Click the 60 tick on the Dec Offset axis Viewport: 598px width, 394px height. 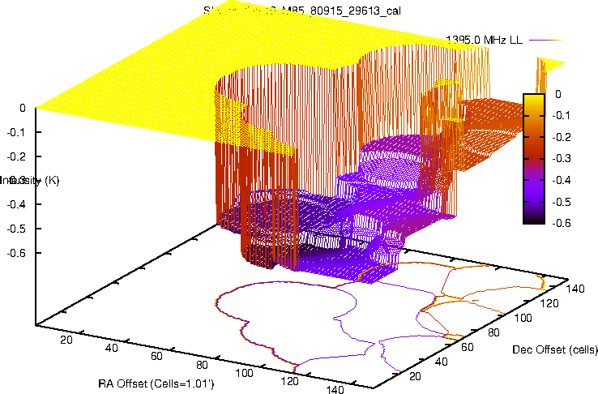tap(468, 347)
